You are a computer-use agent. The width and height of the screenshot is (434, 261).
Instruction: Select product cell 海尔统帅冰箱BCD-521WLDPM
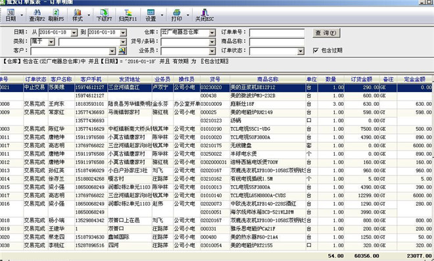268,212
